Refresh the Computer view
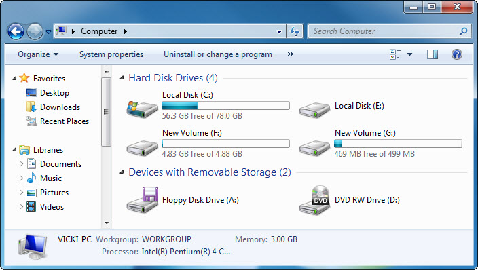 (295, 31)
